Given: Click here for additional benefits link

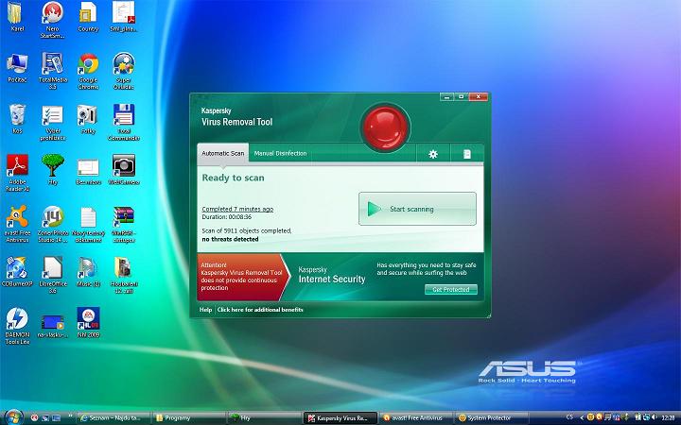Looking at the screenshot, I should (x=260, y=310).
